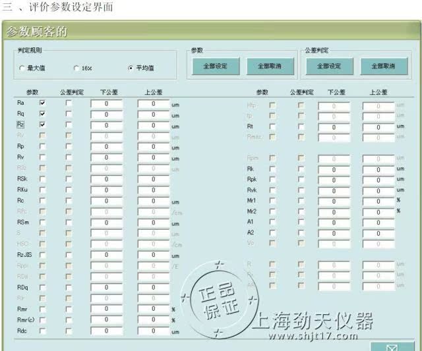This screenshot has height=351, width=422.
Task: Enable the Rp parameter checkbox
Action: [x=43, y=146]
